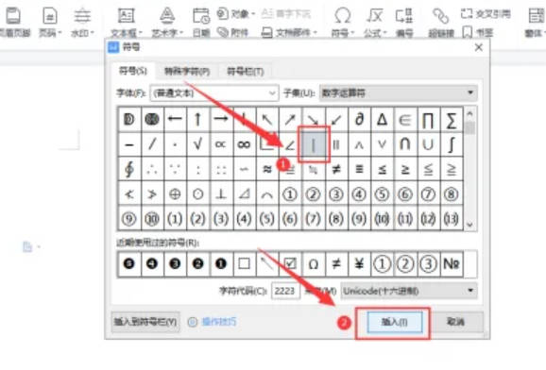Pick the Ω symbol from recently used
Image resolution: width=546 pixels, height=370 pixels.
(313, 264)
